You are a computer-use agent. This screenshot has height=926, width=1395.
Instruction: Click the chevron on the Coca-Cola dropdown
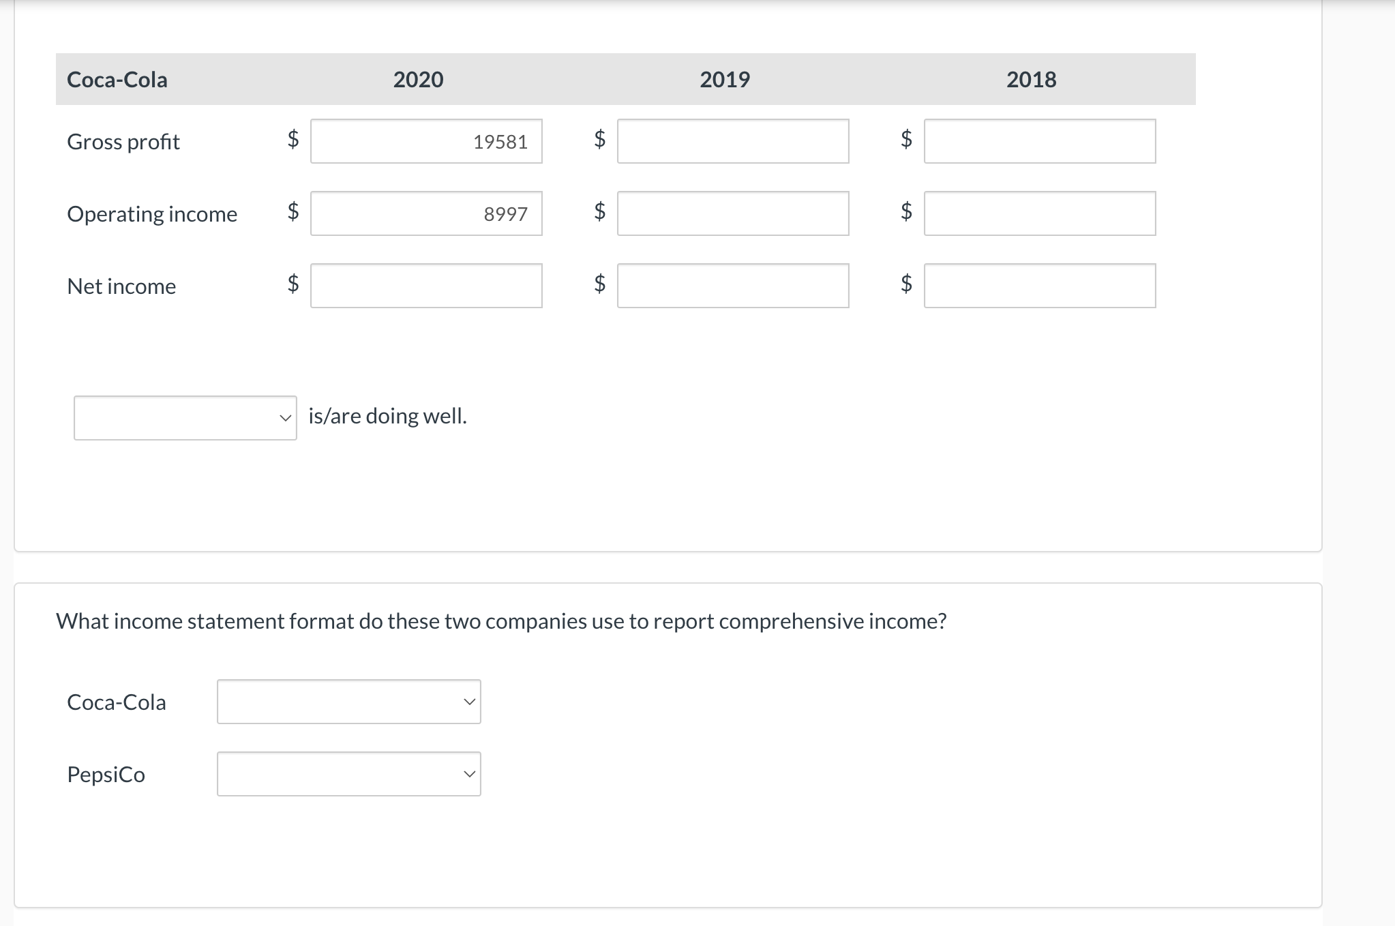click(x=469, y=701)
